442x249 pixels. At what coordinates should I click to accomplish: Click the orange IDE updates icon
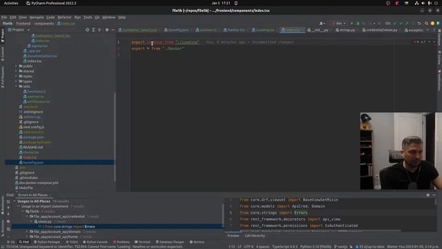click(x=432, y=24)
